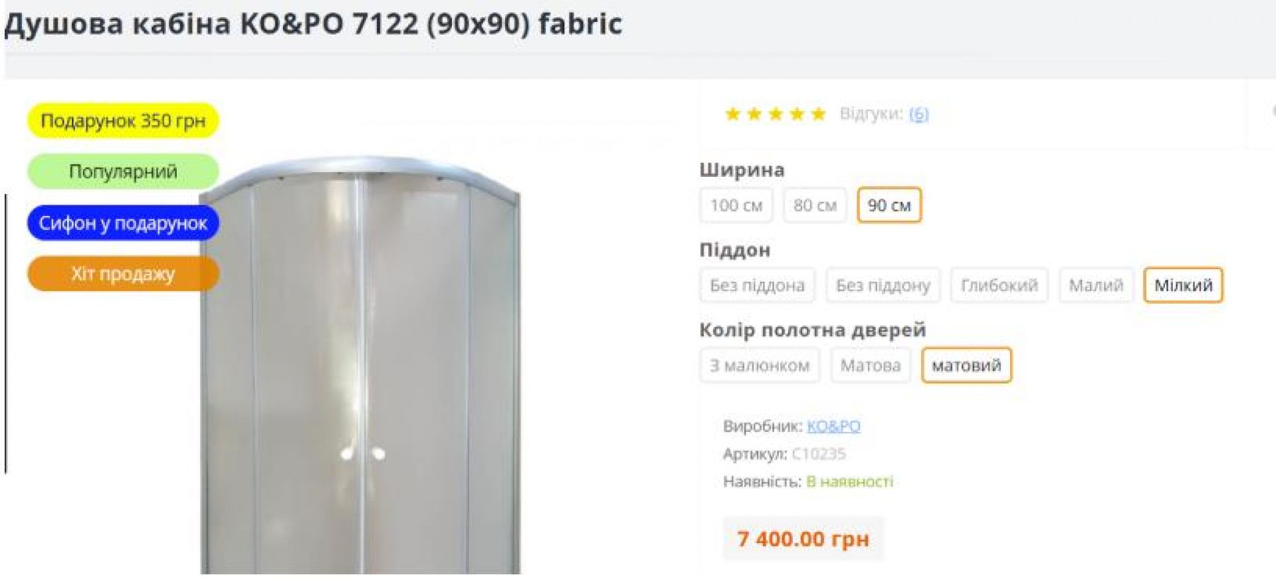Image resolution: width=1276 pixels, height=579 pixels.
Task: Open the reviews link (6)
Action: [918, 114]
